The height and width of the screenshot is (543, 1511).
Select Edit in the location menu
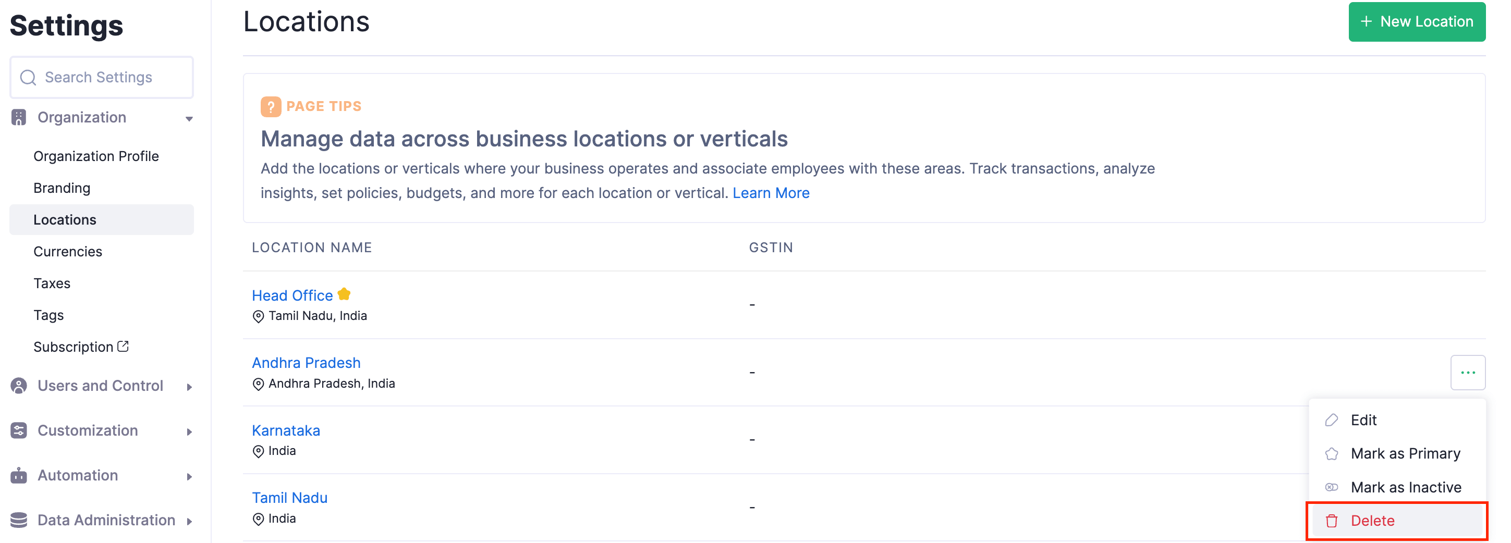pos(1363,420)
